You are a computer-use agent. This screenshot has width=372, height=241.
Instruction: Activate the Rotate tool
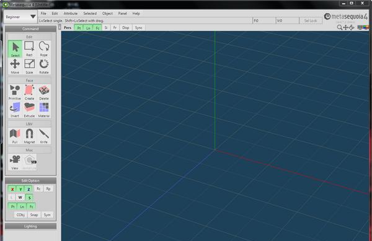[x=44, y=66]
